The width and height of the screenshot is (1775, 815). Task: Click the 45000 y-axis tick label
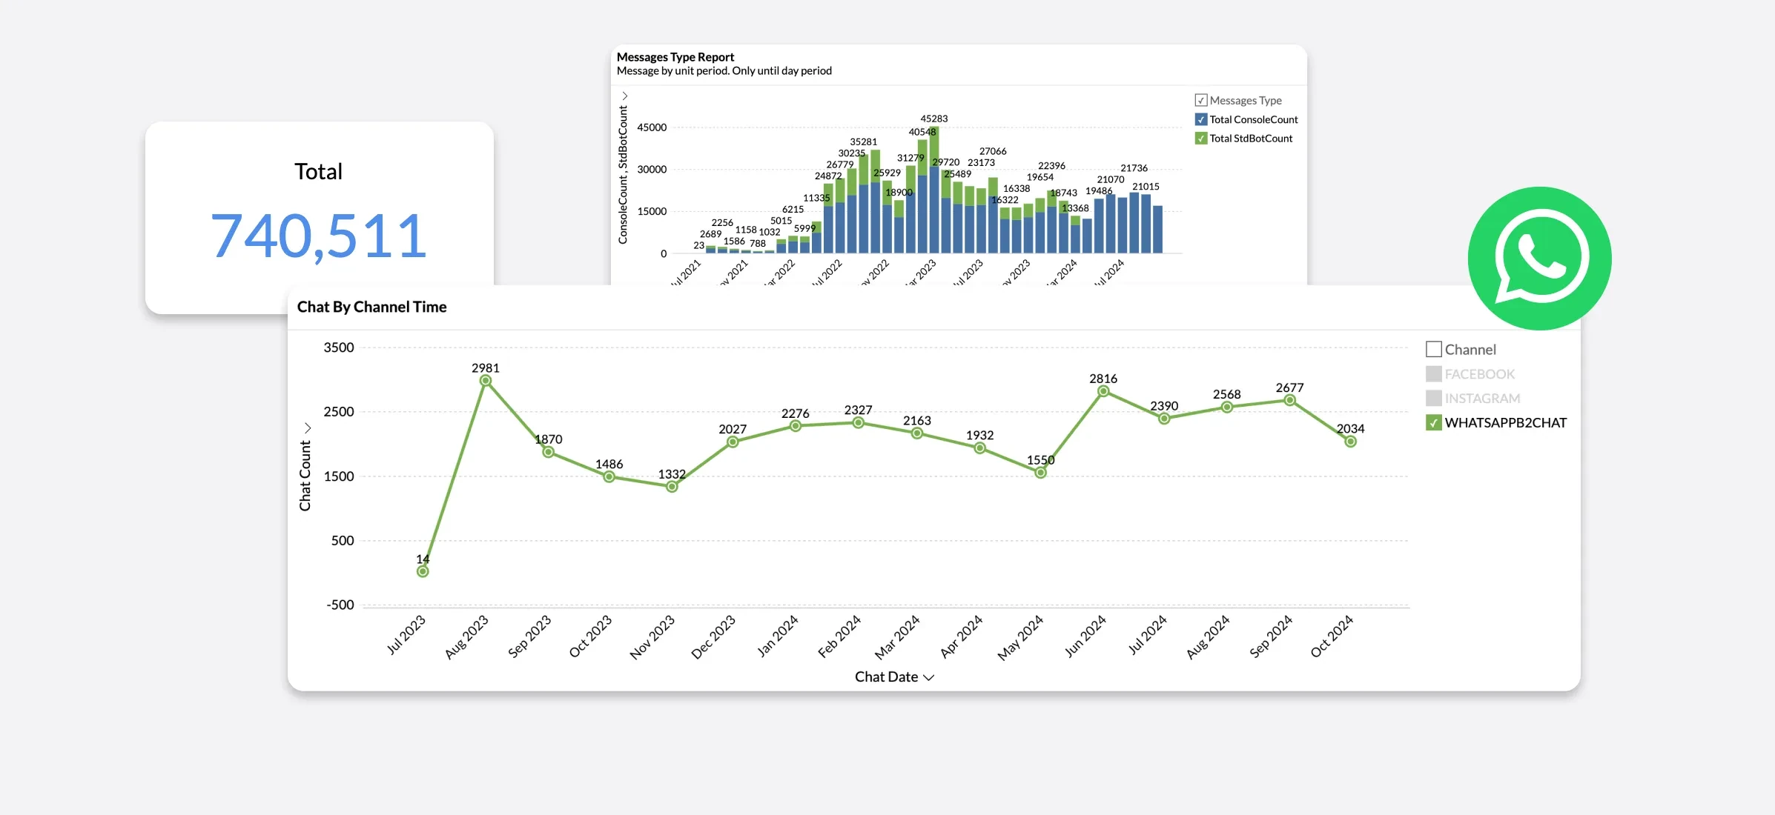pyautogui.click(x=652, y=127)
